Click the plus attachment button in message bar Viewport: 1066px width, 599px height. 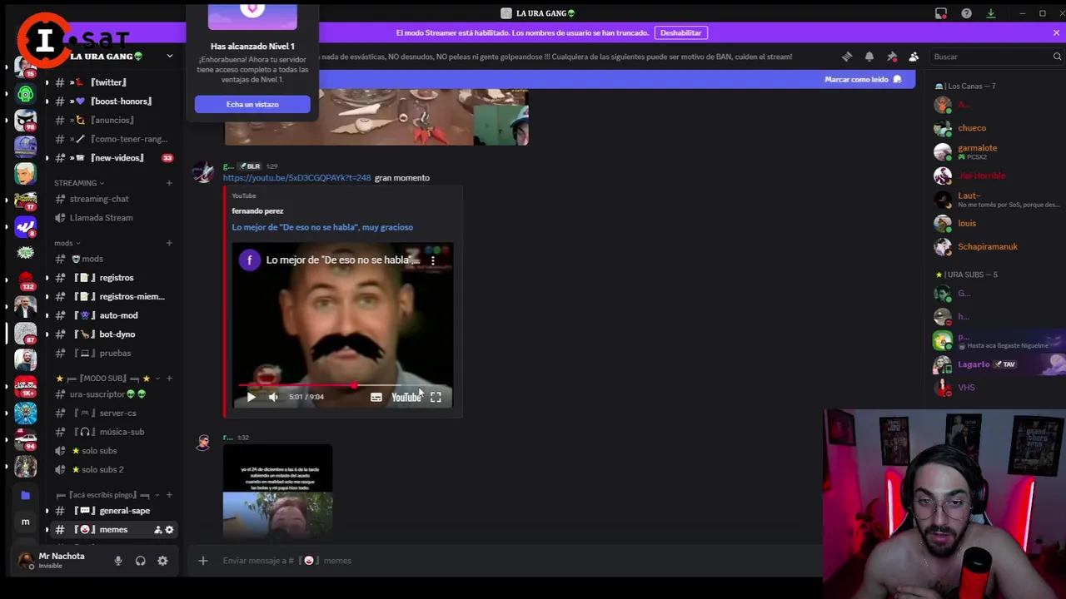click(202, 561)
